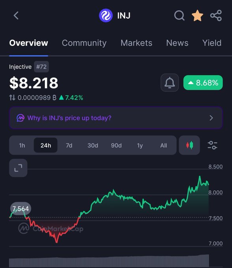This screenshot has width=232, height=268.
Task: Tap the #72 rank badge
Action: coord(41,67)
